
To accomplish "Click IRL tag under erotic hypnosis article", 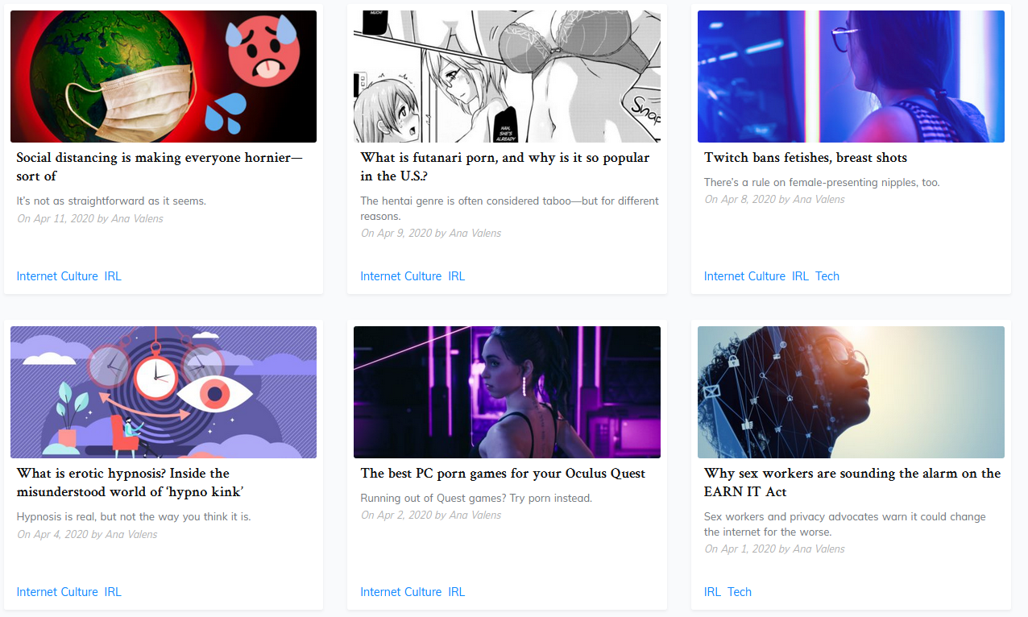I will click(x=113, y=592).
